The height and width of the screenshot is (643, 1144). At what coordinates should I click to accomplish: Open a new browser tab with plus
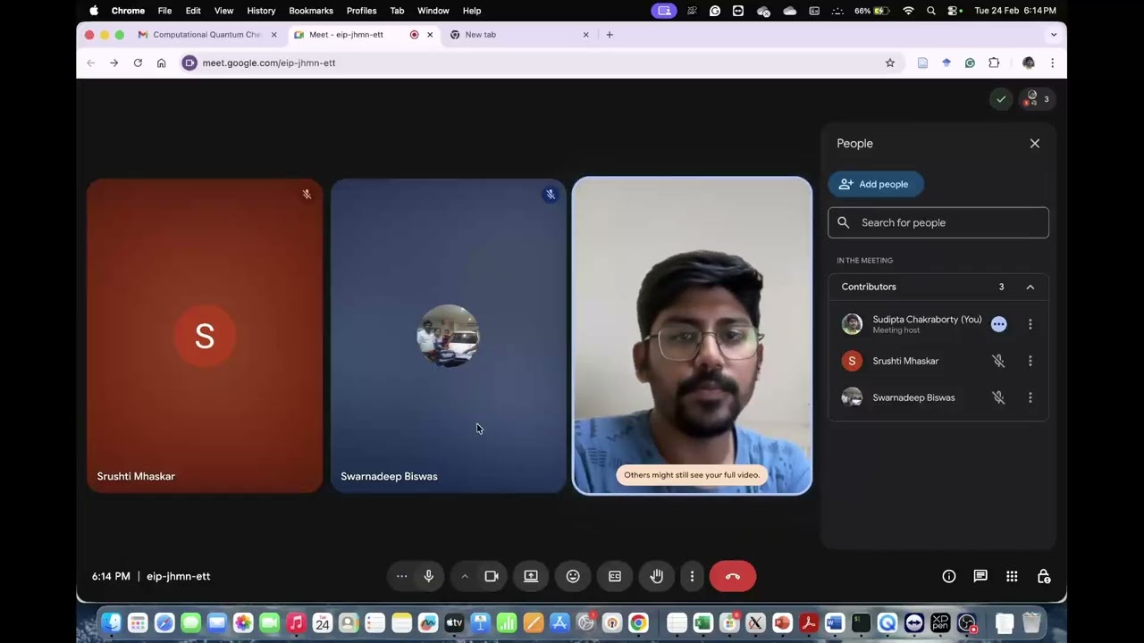point(610,35)
